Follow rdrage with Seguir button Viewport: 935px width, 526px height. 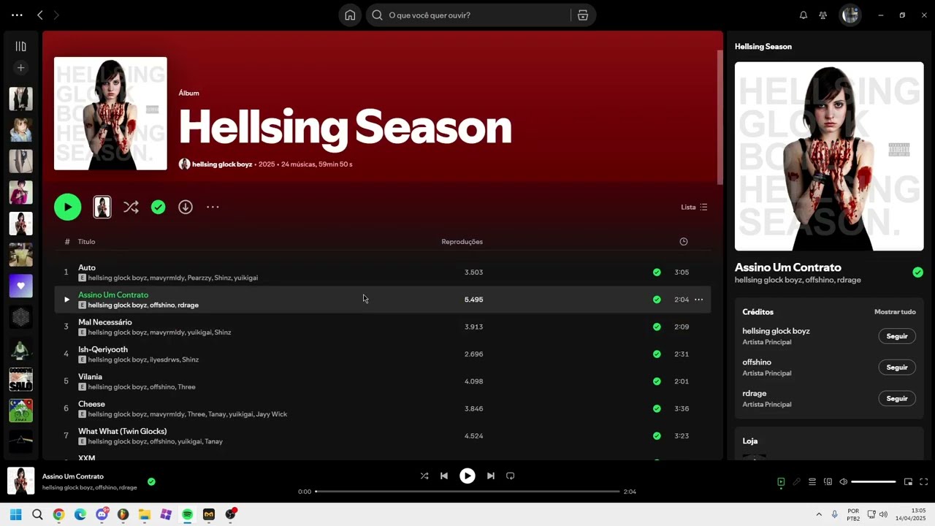coord(896,399)
